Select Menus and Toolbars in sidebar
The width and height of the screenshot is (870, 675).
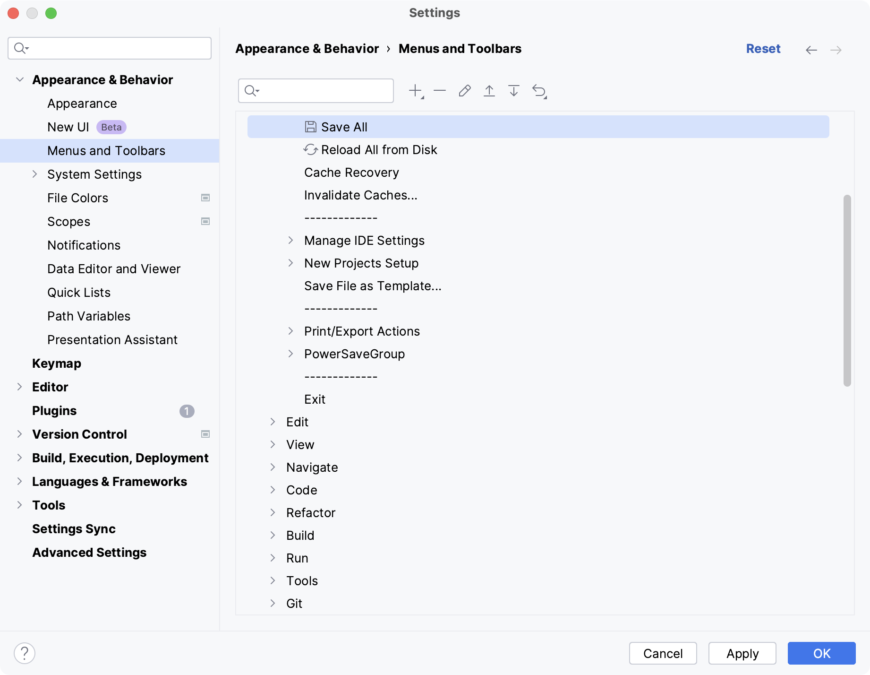[x=110, y=151]
